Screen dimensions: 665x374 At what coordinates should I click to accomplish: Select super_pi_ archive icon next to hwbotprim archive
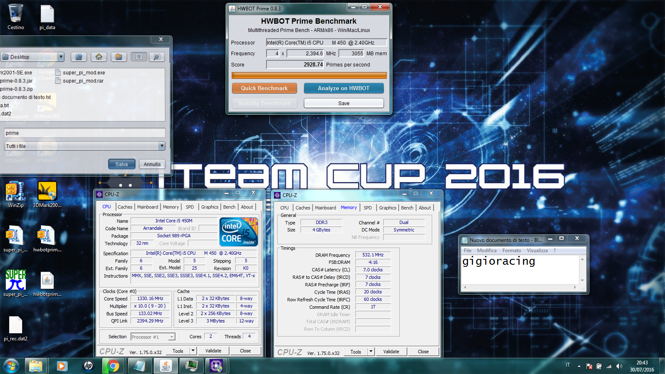coord(16,239)
